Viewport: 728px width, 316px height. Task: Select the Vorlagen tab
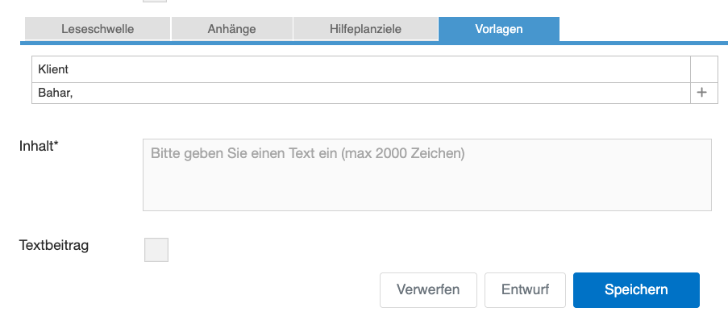pyautogui.click(x=499, y=29)
